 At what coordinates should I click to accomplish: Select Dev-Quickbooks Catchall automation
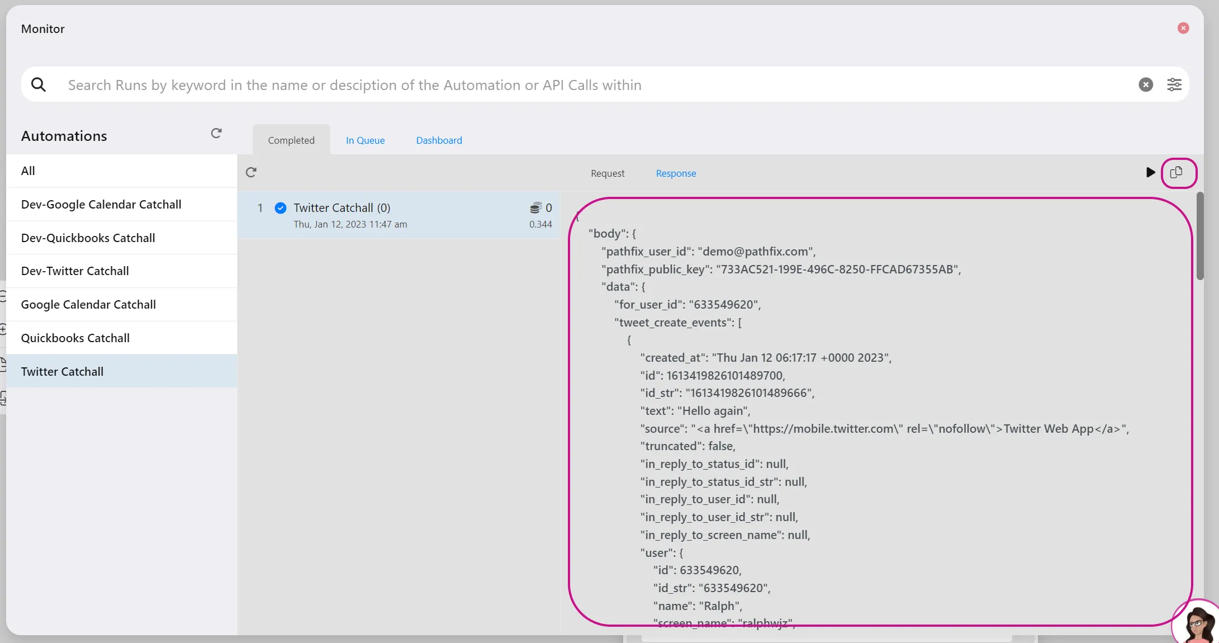[121, 238]
